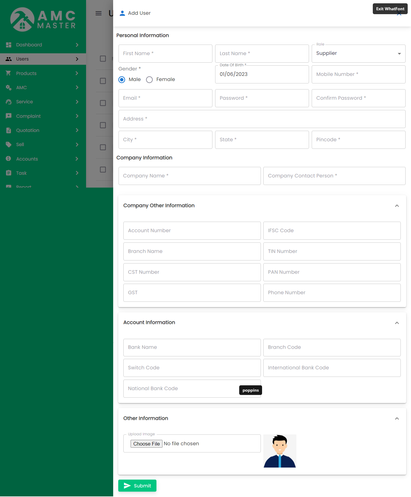Click the Sell tag icon
The height and width of the screenshot is (497, 411).
9,145
